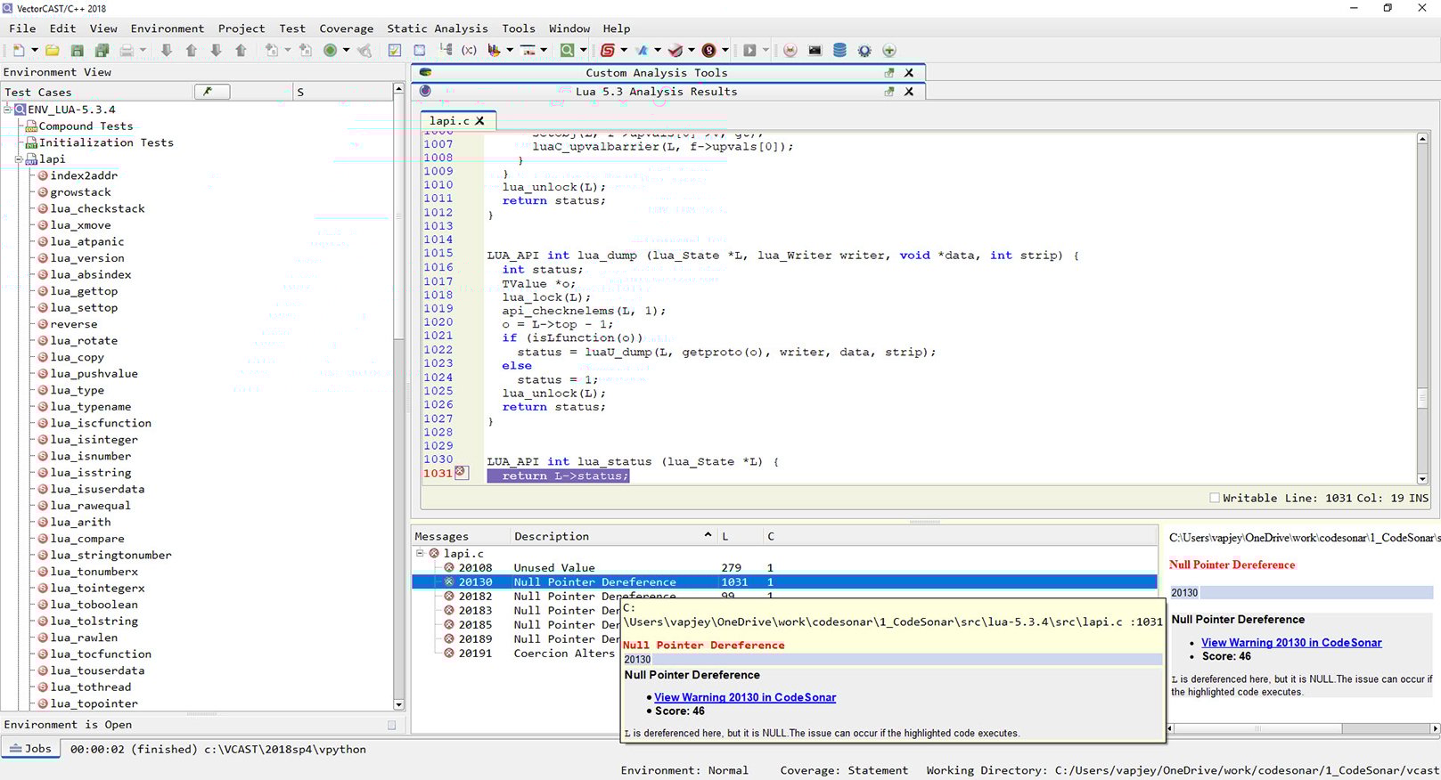Click the gray play arrow toolbar icon
1441x780 pixels.
tap(750, 51)
